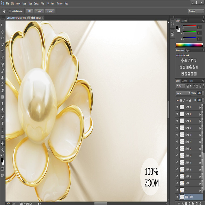Open the Help menu
This screenshot has width=205, height=205.
coord(66,3)
